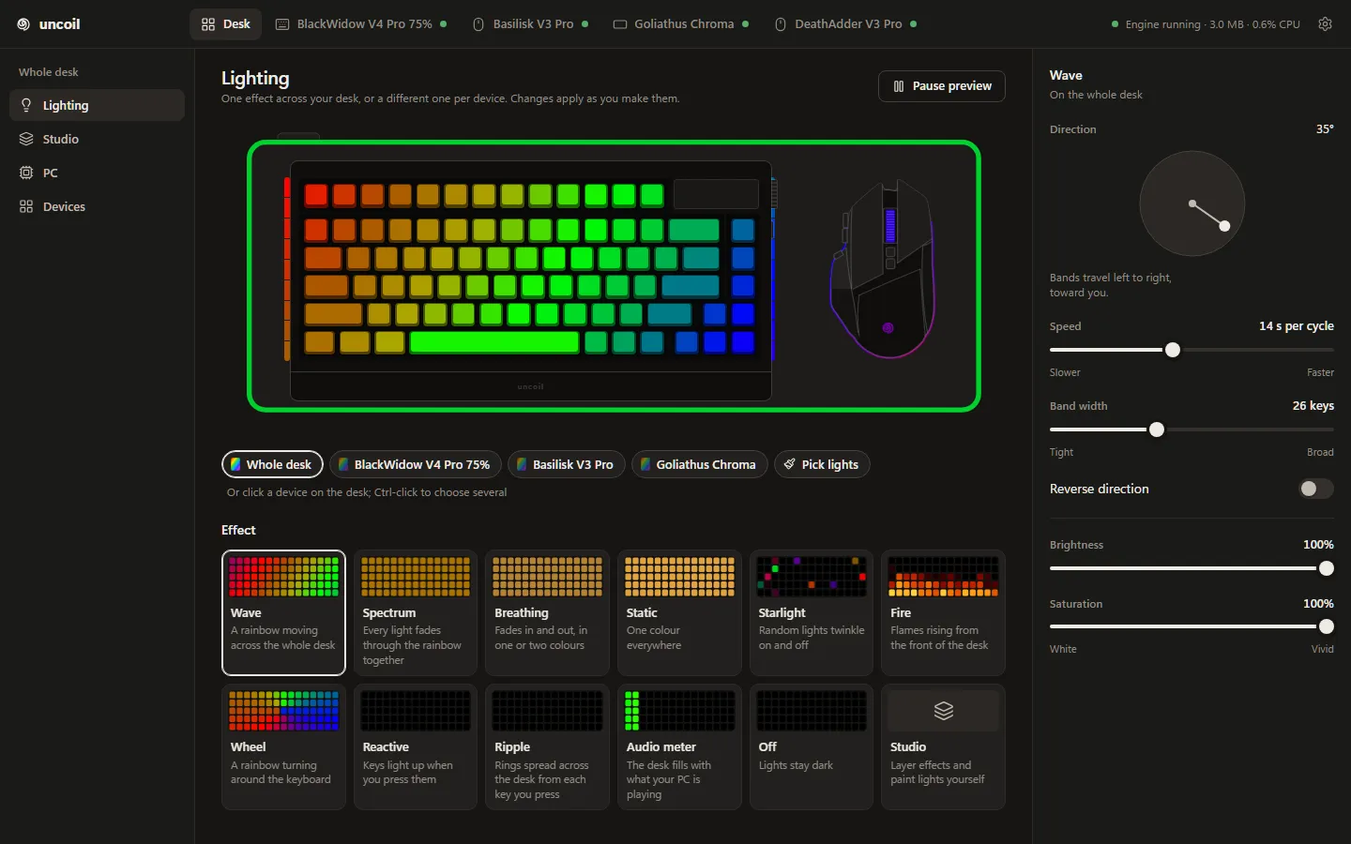The image size is (1351, 844).
Task: Choose the BlackWidow V4 Pro 75% scope chip
Action: tap(416, 464)
